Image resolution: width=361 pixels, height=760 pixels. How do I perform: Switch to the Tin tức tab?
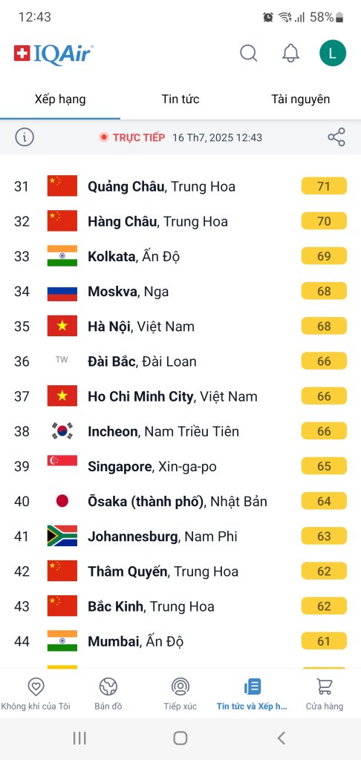click(x=180, y=99)
